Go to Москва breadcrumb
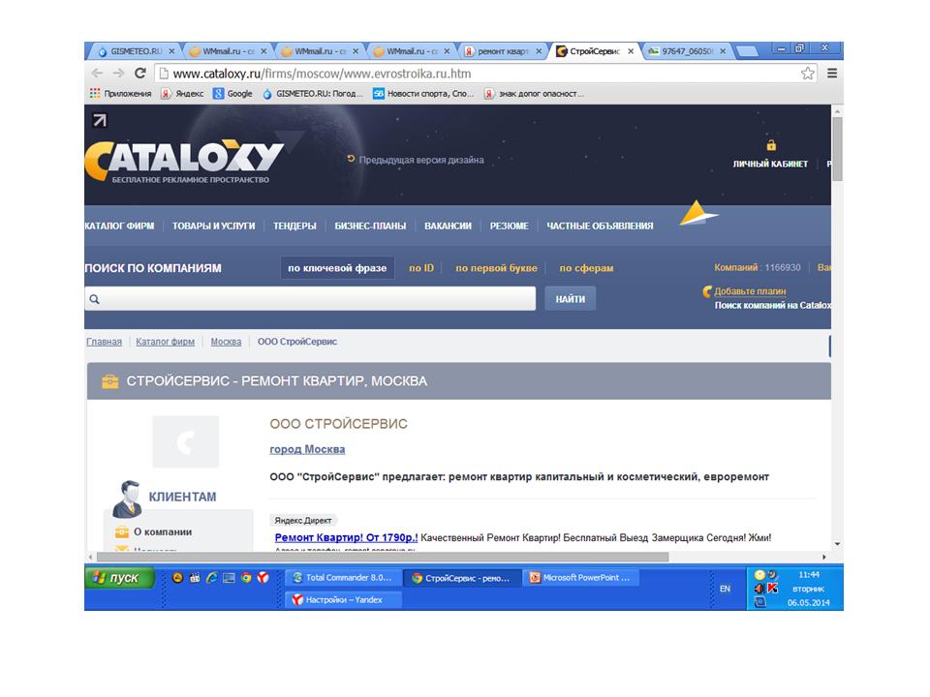 click(226, 342)
